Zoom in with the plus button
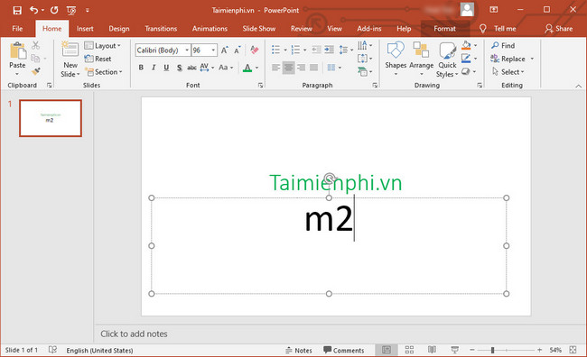The height and width of the screenshot is (357, 587). pos(539,350)
